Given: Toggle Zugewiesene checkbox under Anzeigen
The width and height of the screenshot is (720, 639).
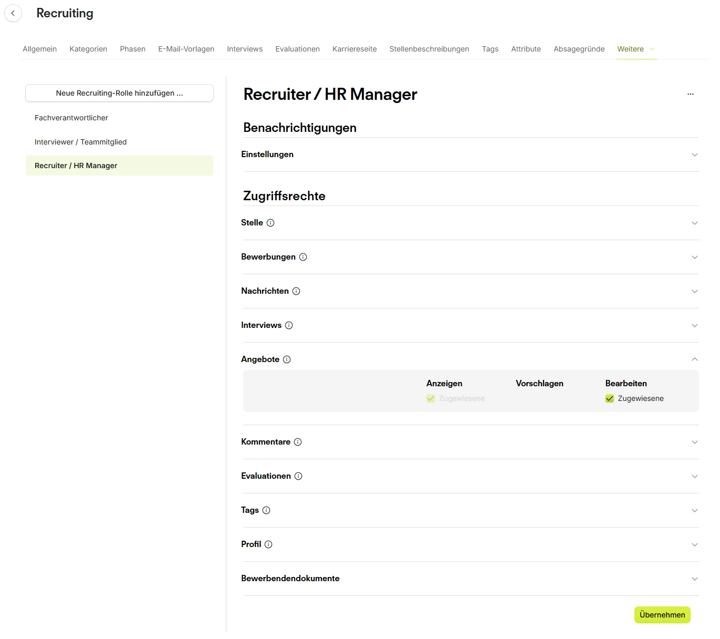Looking at the screenshot, I should [431, 398].
